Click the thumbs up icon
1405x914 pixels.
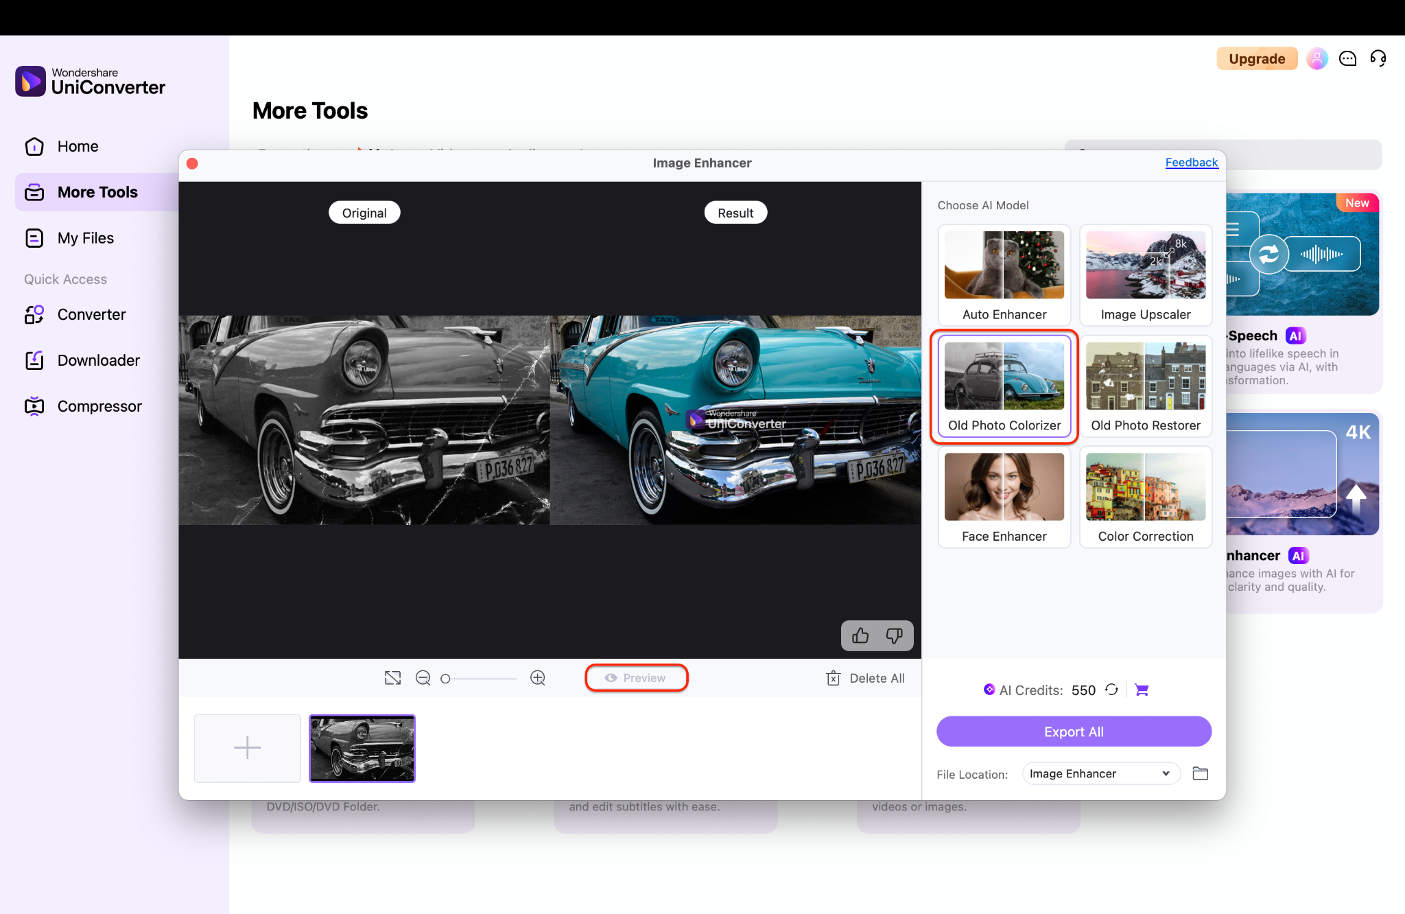[860, 636]
